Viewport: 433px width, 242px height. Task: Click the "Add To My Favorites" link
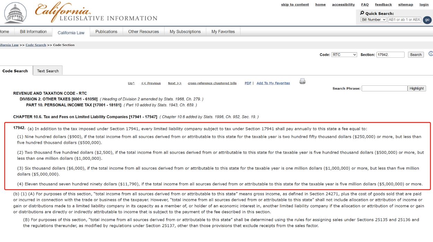coord(273,83)
